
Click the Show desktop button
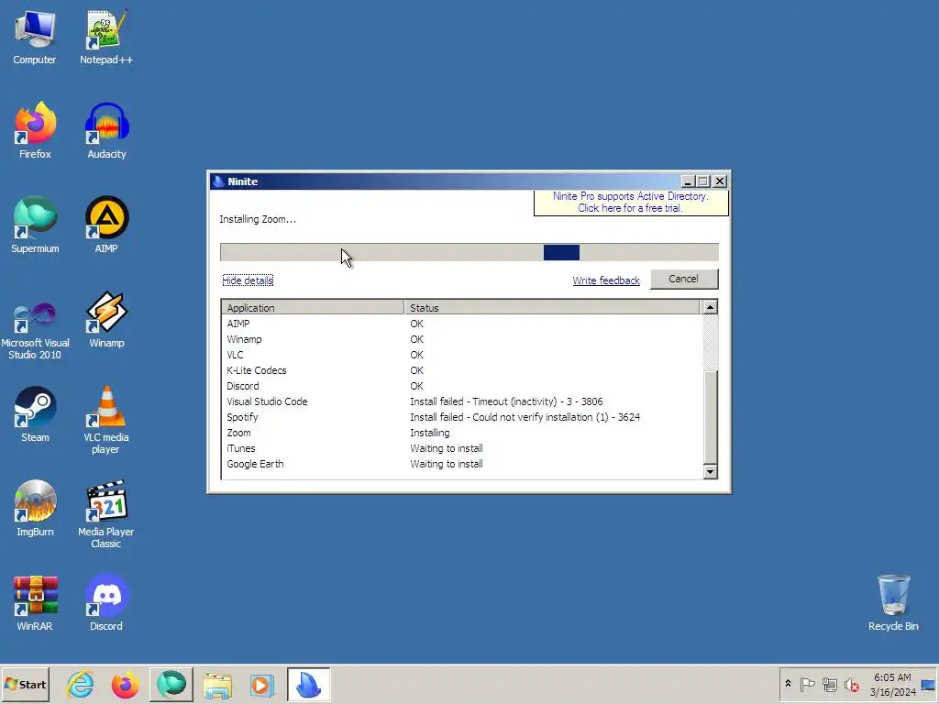point(928,684)
